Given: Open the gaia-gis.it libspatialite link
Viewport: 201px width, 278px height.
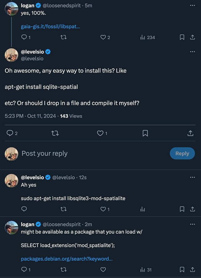Looking at the screenshot, I should pyautogui.click(x=51, y=27).
